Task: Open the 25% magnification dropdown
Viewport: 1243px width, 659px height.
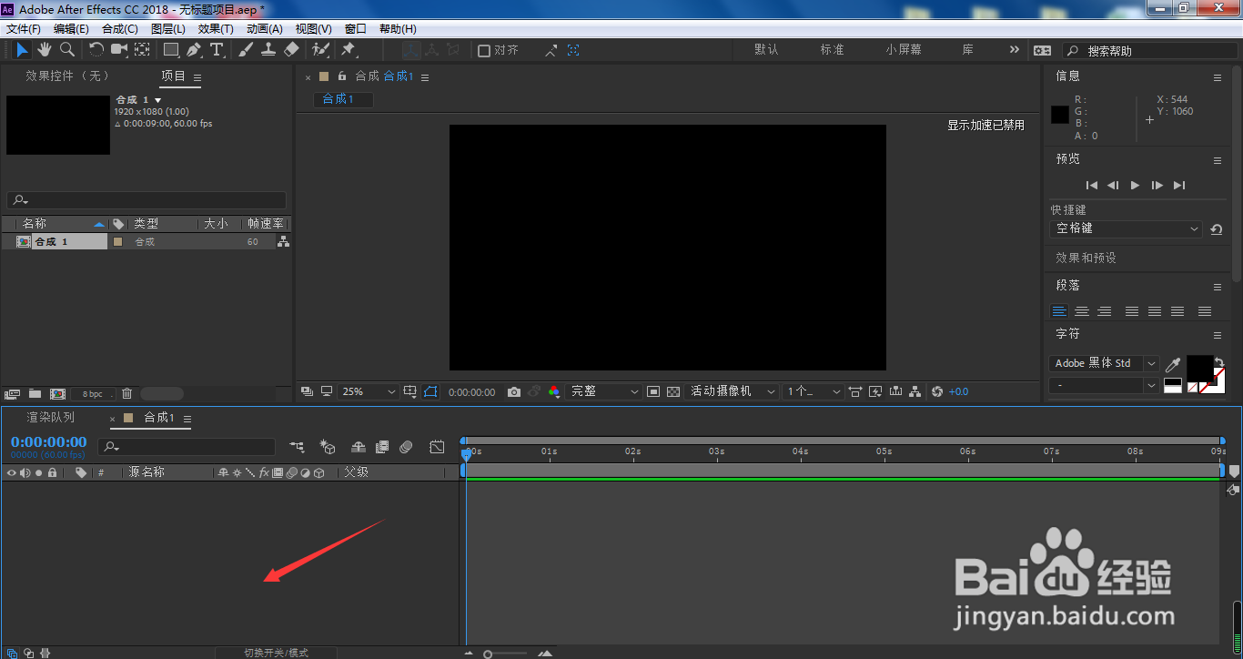Action: tap(369, 391)
